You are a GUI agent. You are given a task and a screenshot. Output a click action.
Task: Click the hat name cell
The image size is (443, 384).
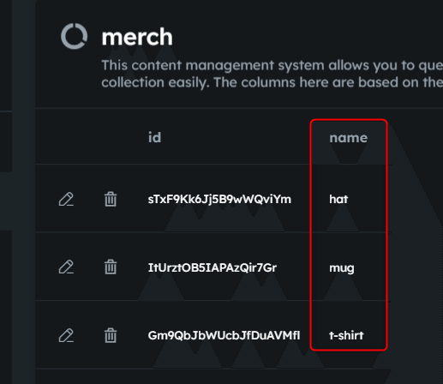(338, 199)
